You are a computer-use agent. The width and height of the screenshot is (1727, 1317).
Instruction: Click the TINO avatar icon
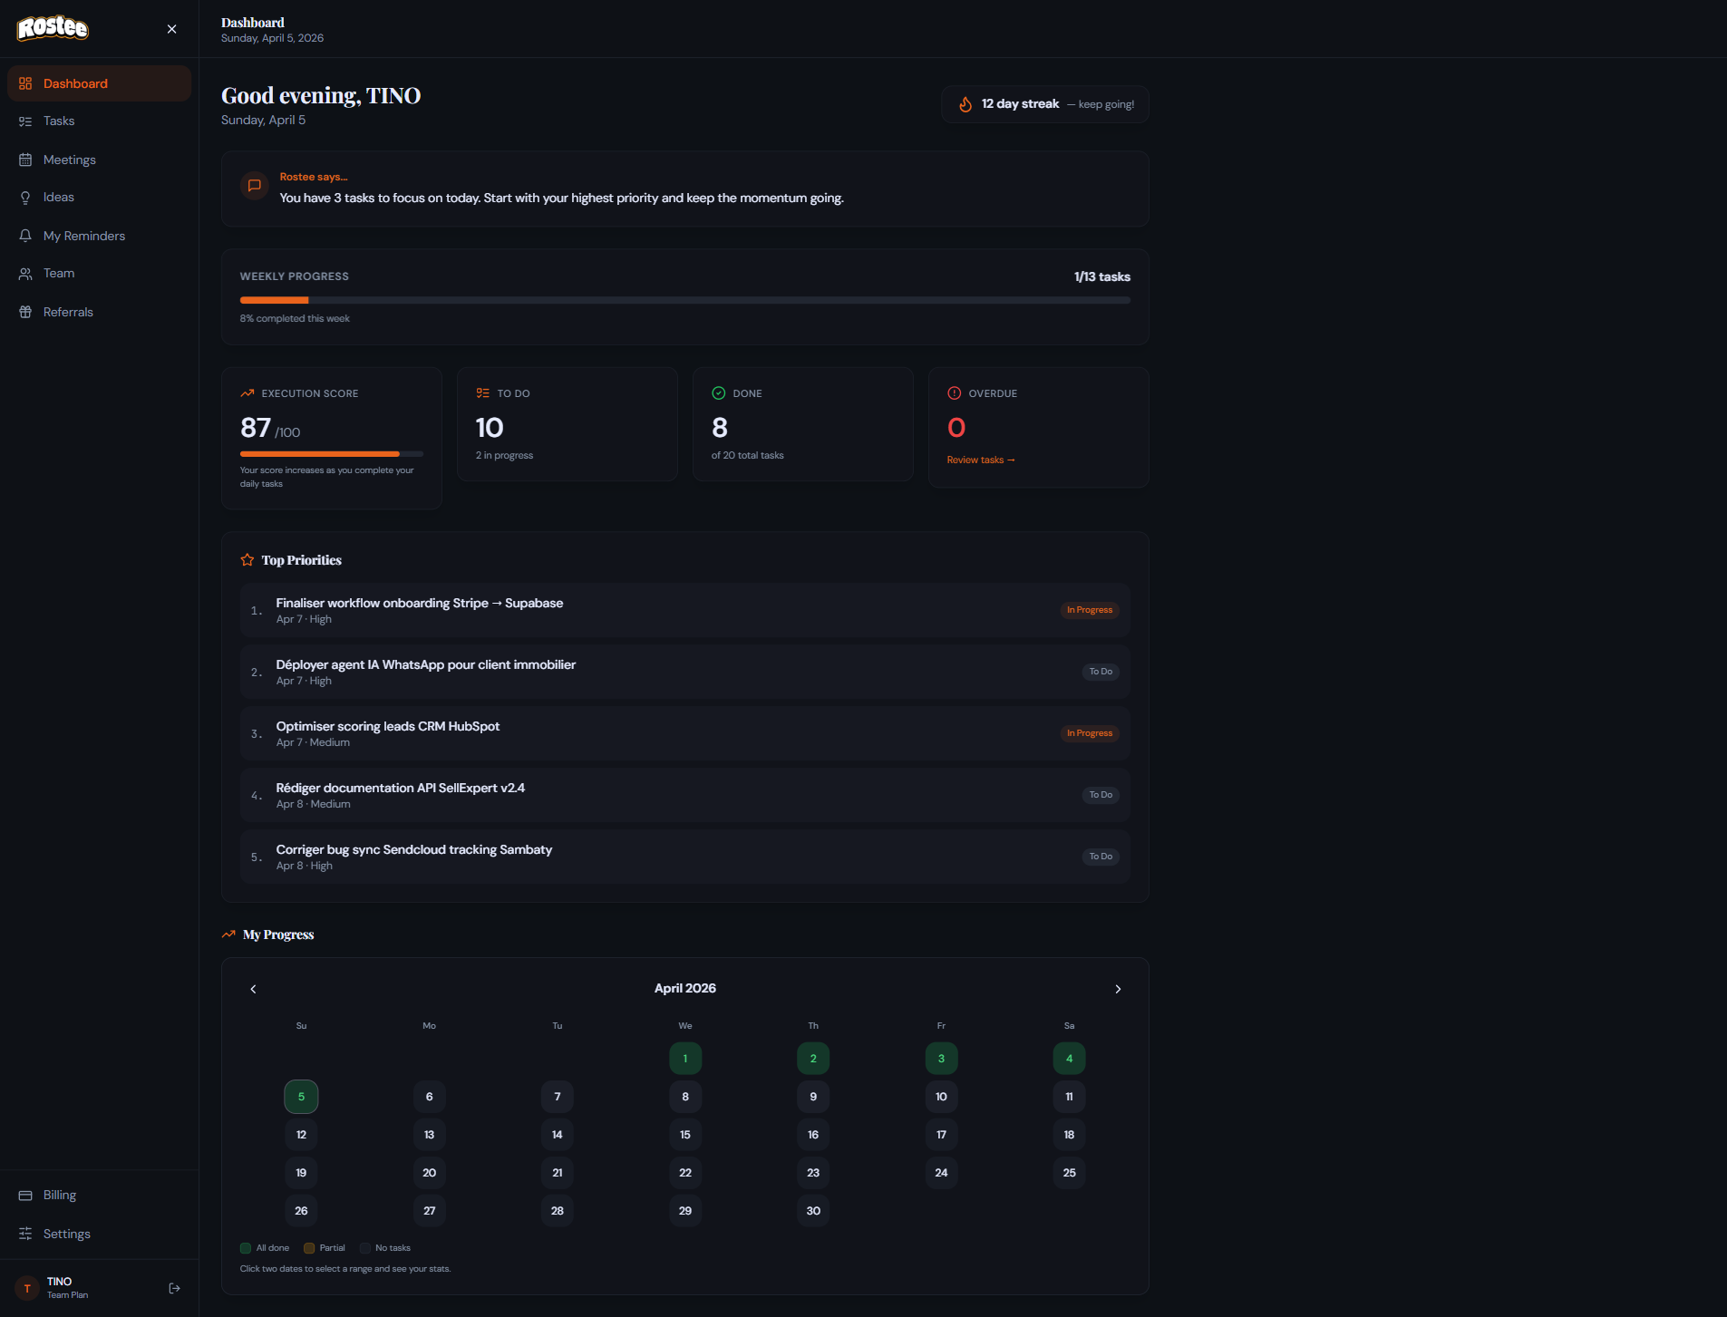[x=27, y=1288]
